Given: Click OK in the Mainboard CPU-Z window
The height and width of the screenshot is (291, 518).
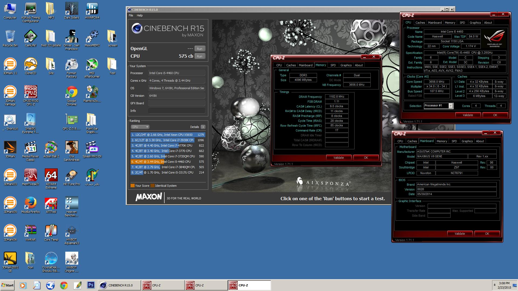Looking at the screenshot, I should pyautogui.click(x=487, y=234).
